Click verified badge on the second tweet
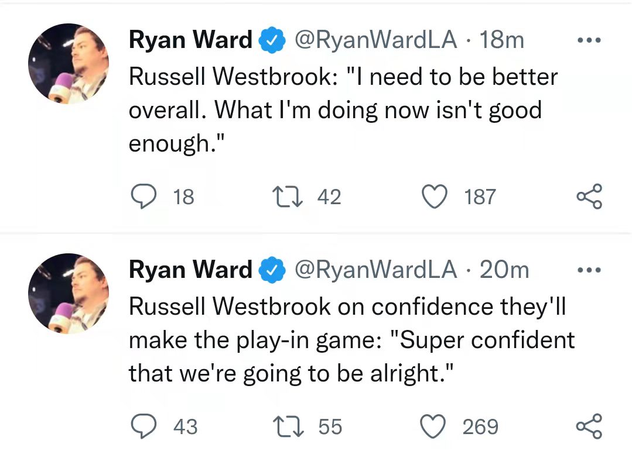632x461 pixels. tap(272, 270)
